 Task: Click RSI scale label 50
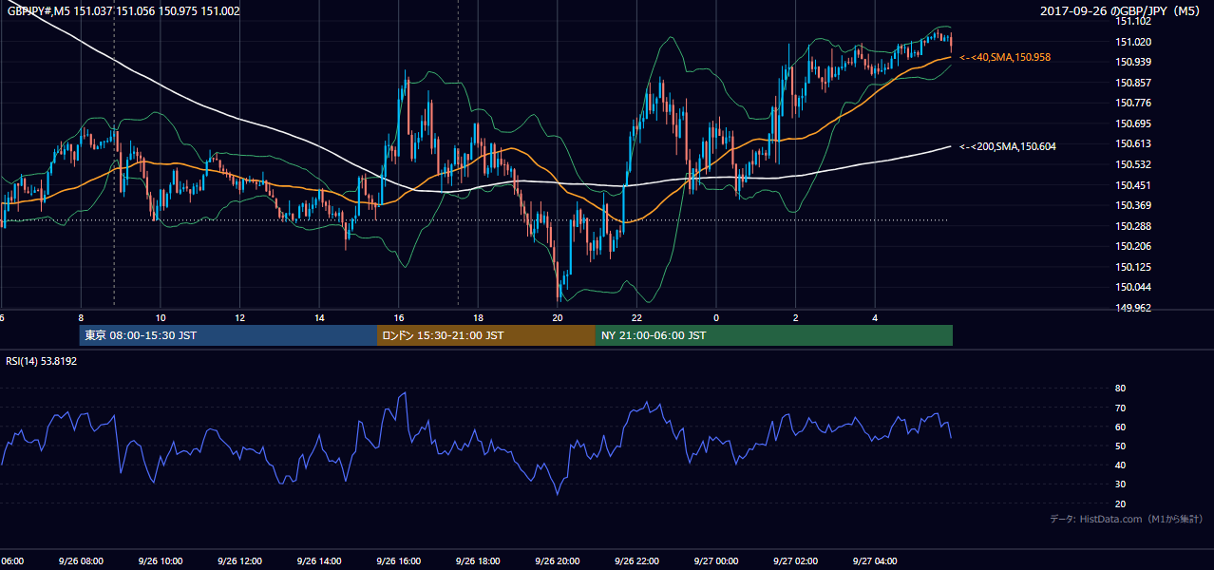coord(1120,446)
